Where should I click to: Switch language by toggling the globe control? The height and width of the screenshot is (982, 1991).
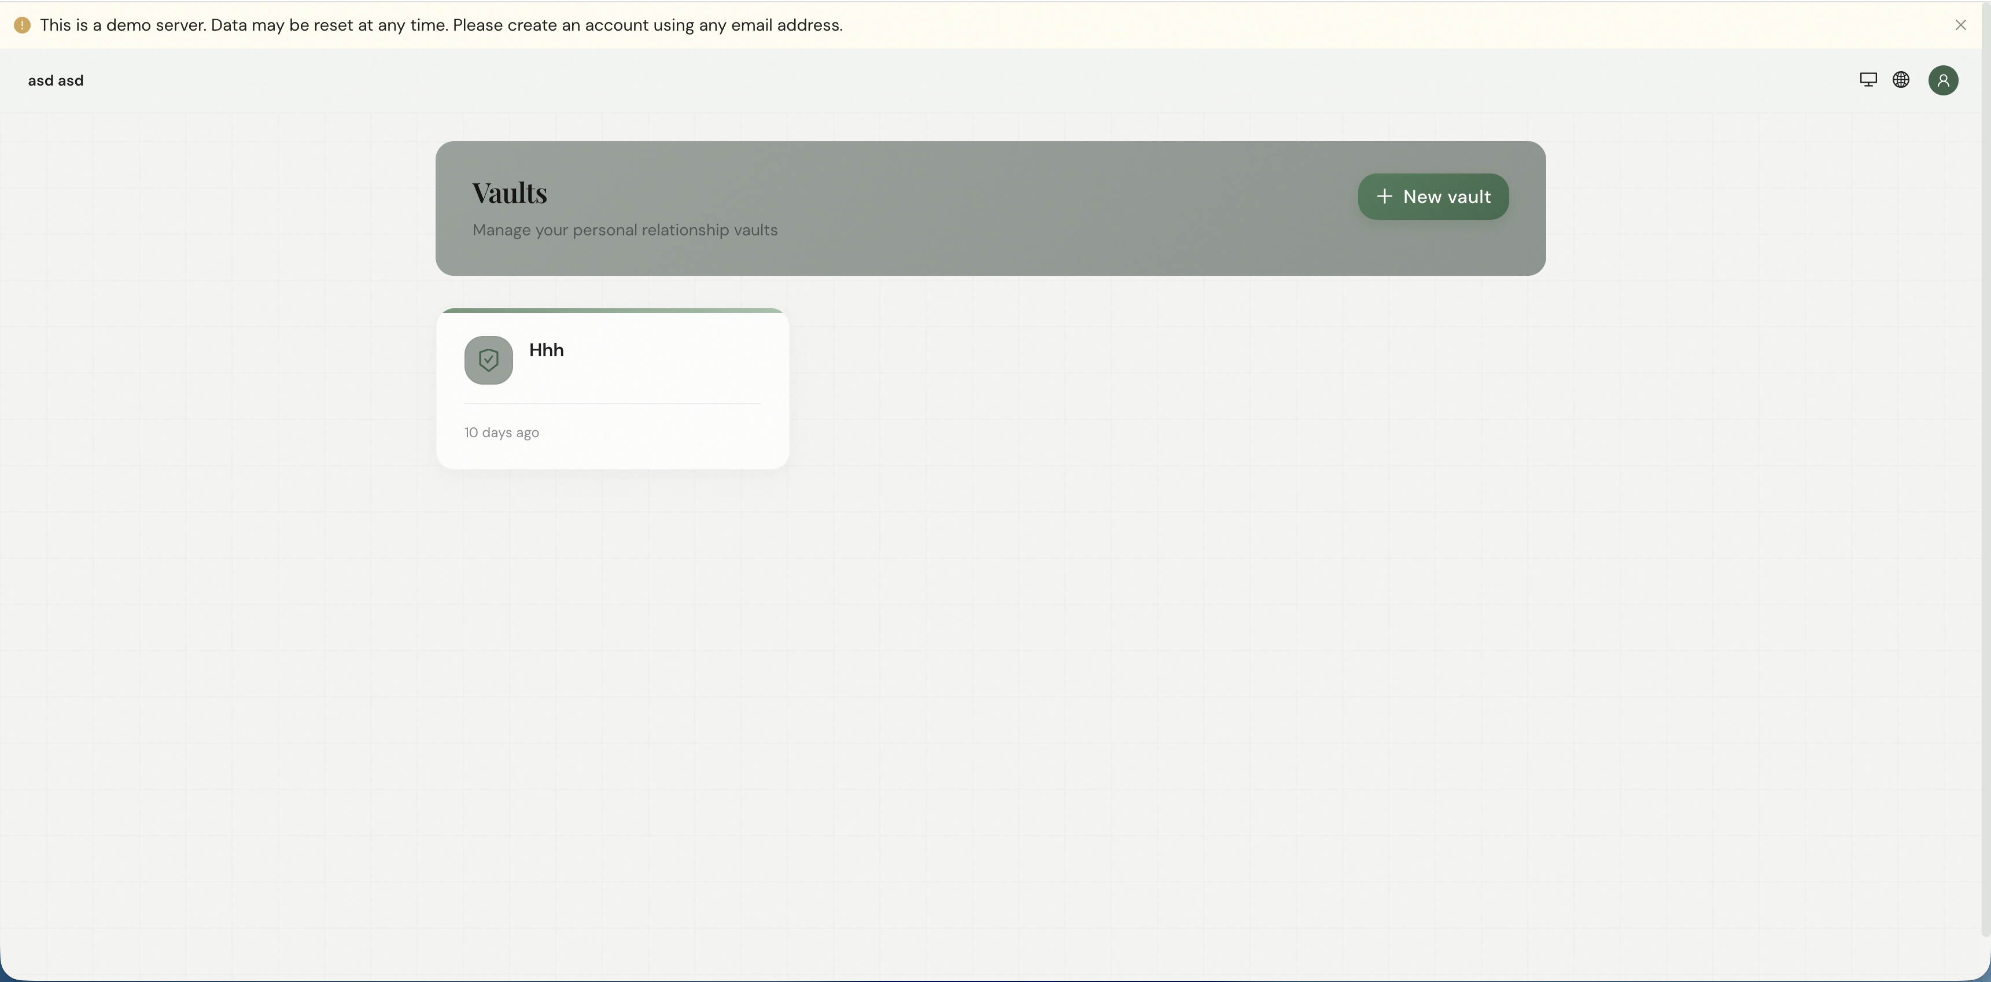pos(1902,80)
